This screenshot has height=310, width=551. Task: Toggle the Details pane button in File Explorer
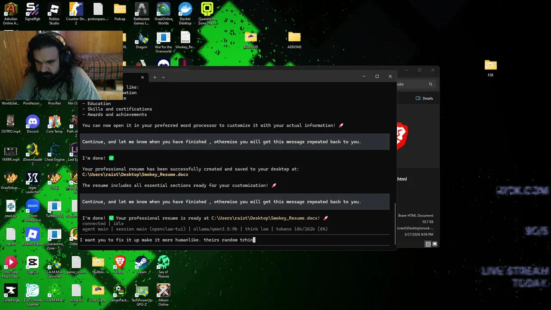(424, 98)
